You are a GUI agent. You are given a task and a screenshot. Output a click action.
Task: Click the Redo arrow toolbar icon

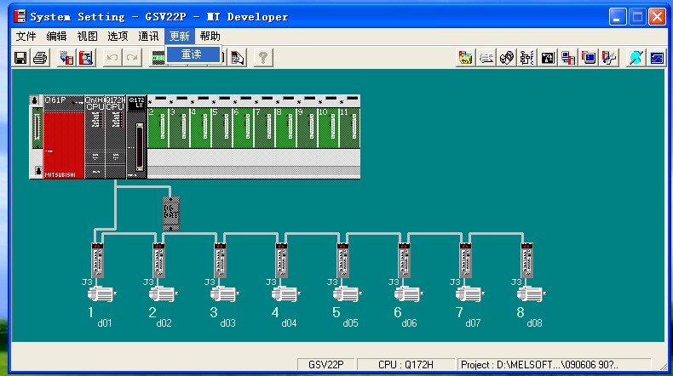point(131,58)
